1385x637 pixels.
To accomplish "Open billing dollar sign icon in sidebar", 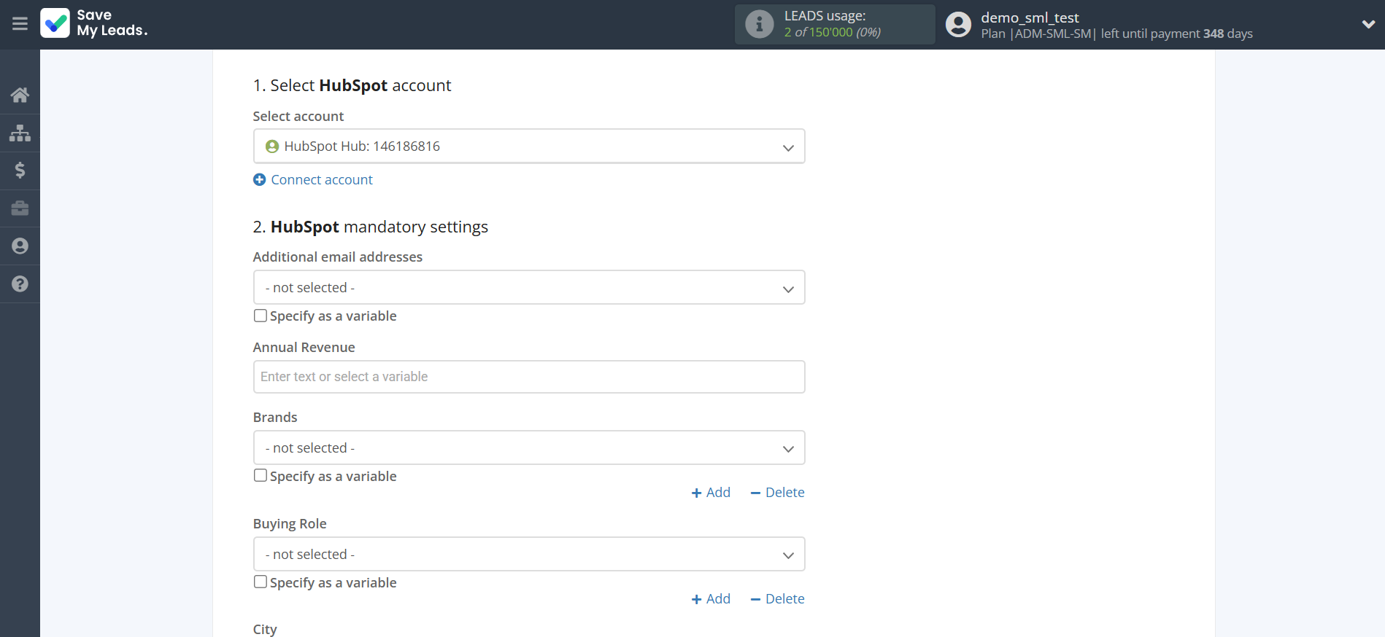I will click(20, 171).
